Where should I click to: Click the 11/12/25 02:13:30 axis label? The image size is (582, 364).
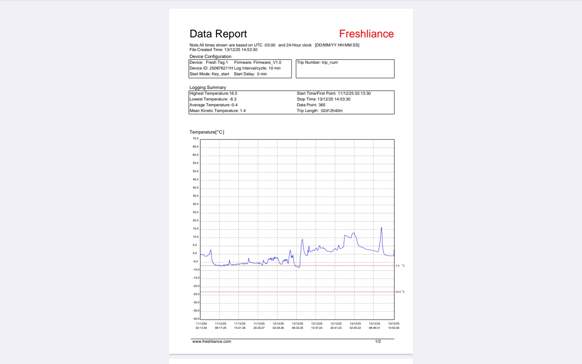(x=201, y=326)
